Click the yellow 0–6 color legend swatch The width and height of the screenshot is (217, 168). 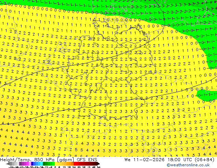56,164
